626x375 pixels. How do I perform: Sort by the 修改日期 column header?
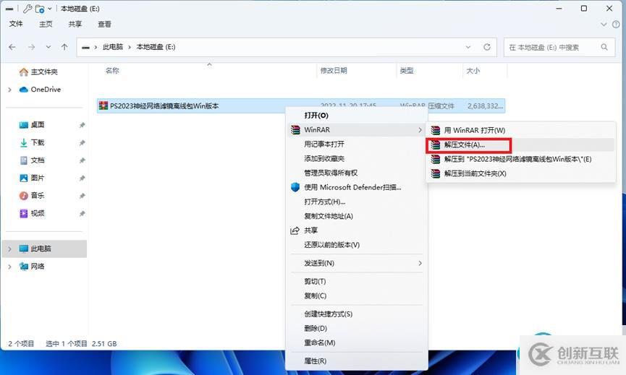click(x=334, y=71)
